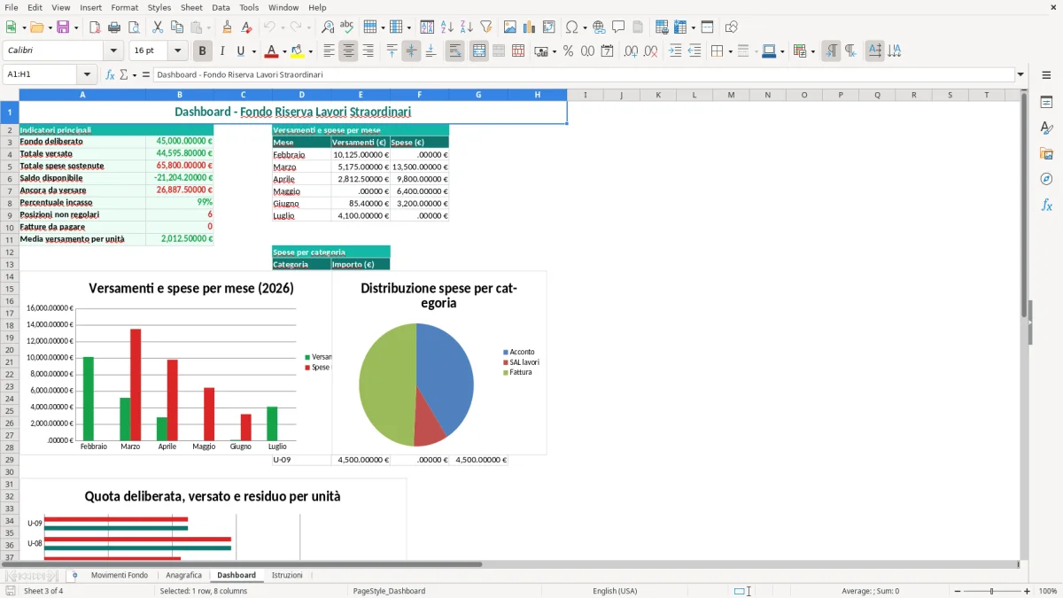Click the Open folder icon
Image resolution: width=1063 pixels, height=598 pixels.
(x=36, y=27)
